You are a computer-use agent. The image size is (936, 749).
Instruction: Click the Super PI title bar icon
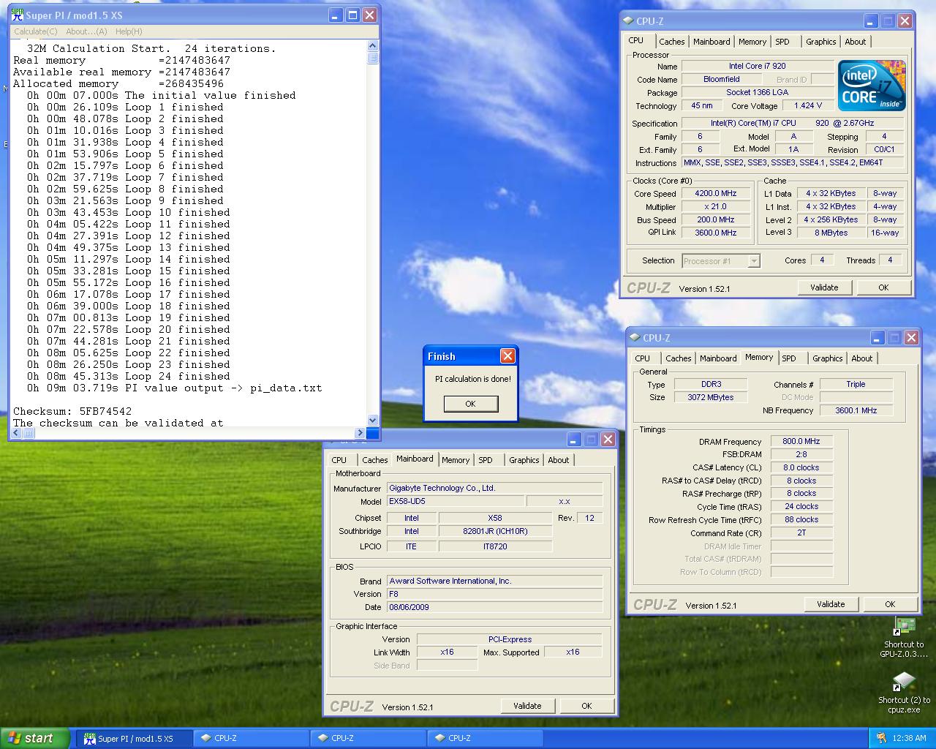point(18,15)
